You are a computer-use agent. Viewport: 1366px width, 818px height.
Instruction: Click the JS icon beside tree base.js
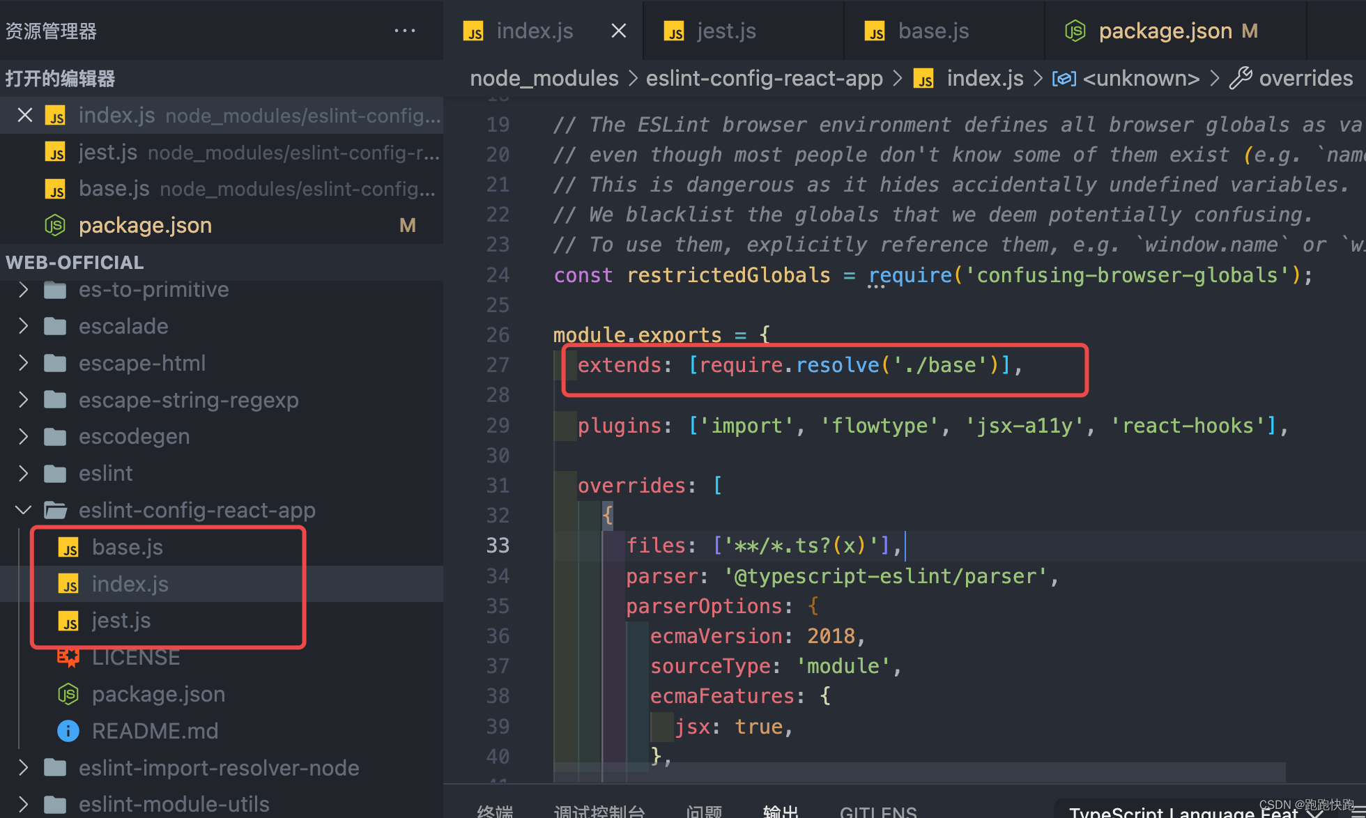click(x=68, y=548)
